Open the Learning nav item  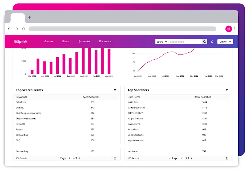click(84, 41)
